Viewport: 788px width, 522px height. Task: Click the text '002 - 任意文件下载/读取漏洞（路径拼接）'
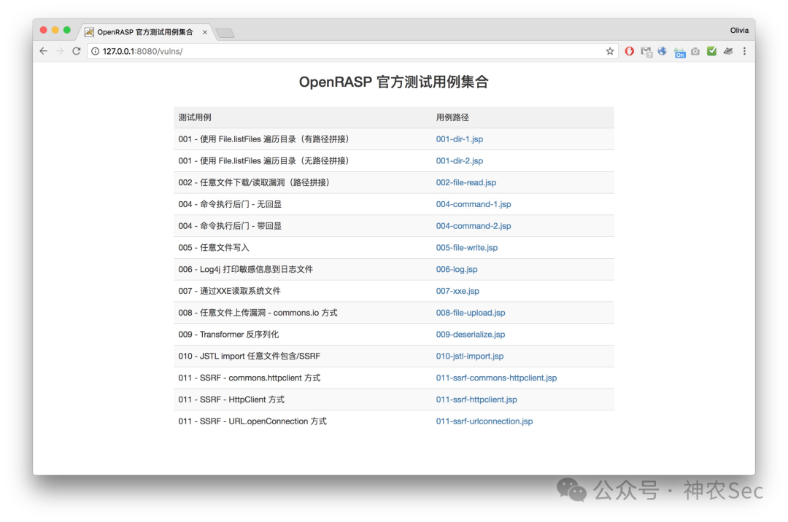(254, 182)
